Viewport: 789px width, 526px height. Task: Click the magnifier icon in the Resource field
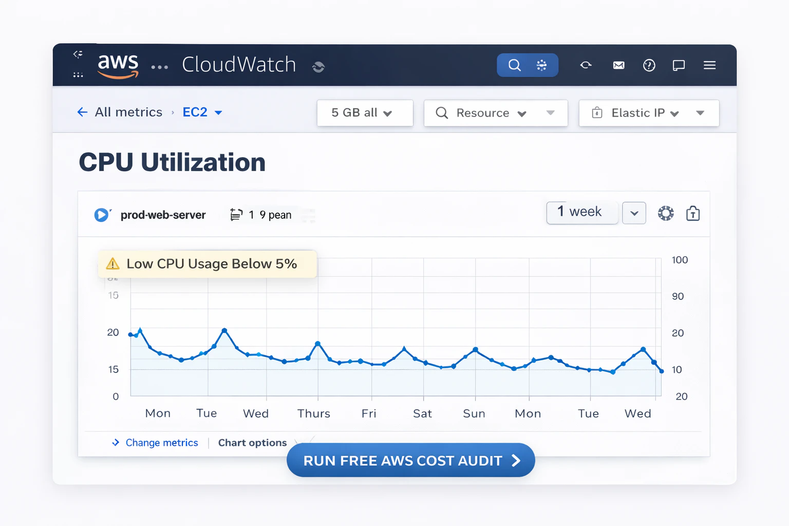(x=442, y=113)
